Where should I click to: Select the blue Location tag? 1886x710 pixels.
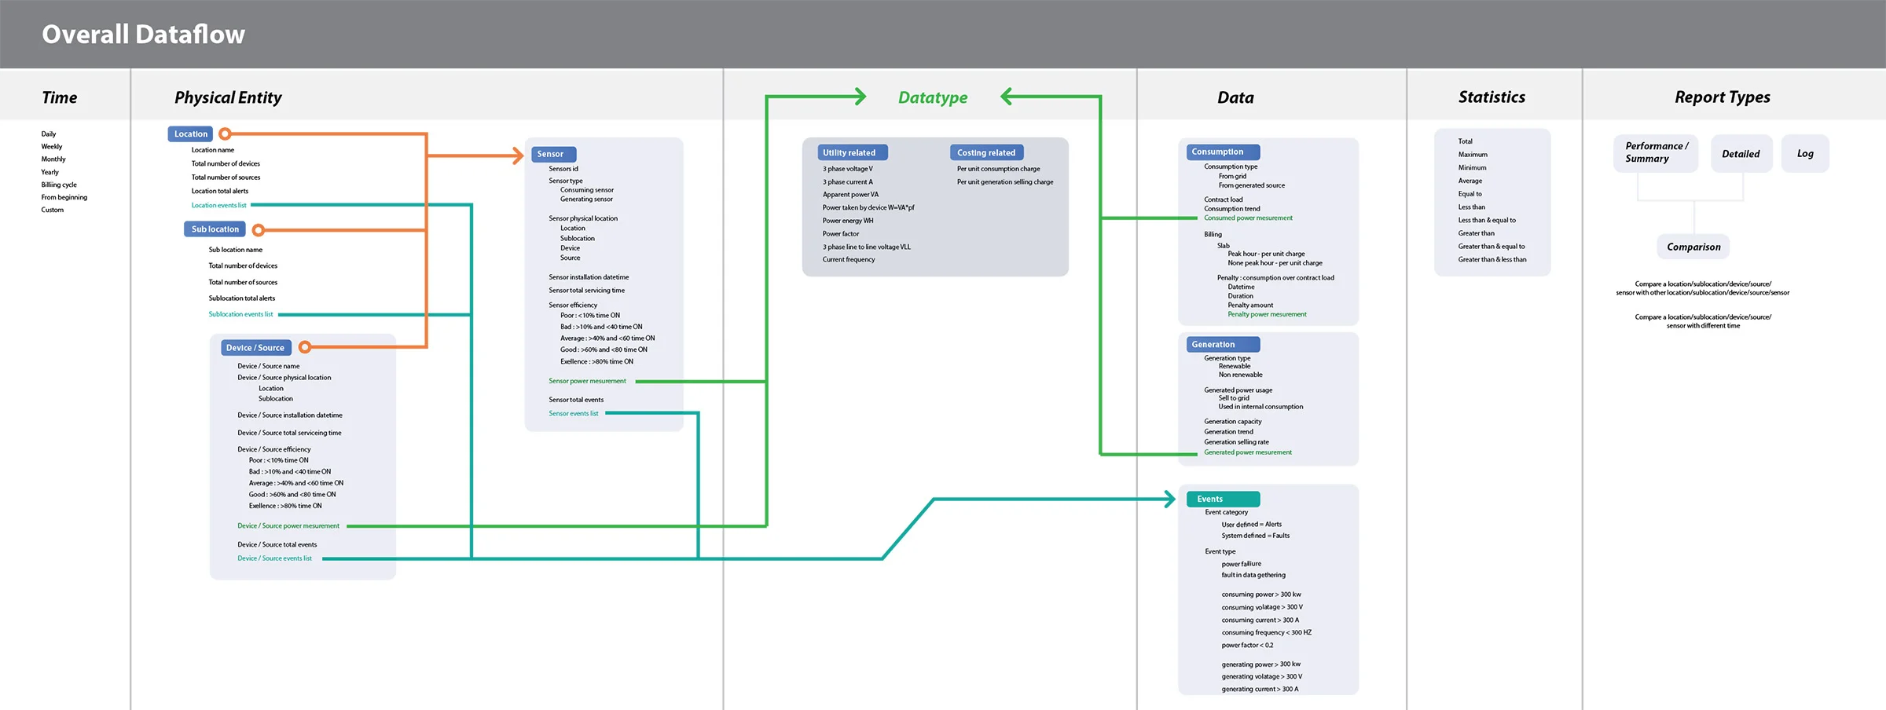(191, 134)
